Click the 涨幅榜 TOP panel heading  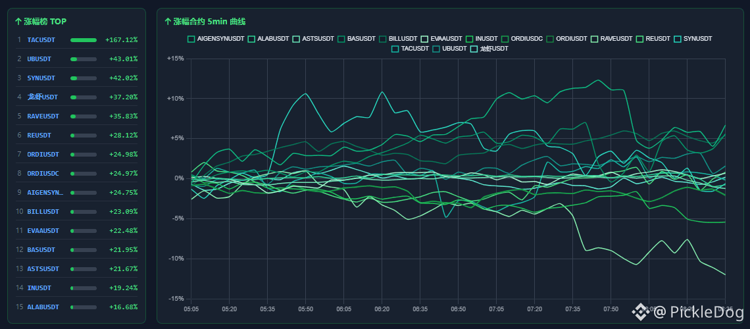41,22
